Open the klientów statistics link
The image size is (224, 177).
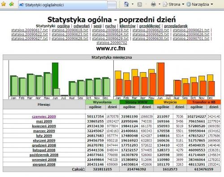coord(127,26)
